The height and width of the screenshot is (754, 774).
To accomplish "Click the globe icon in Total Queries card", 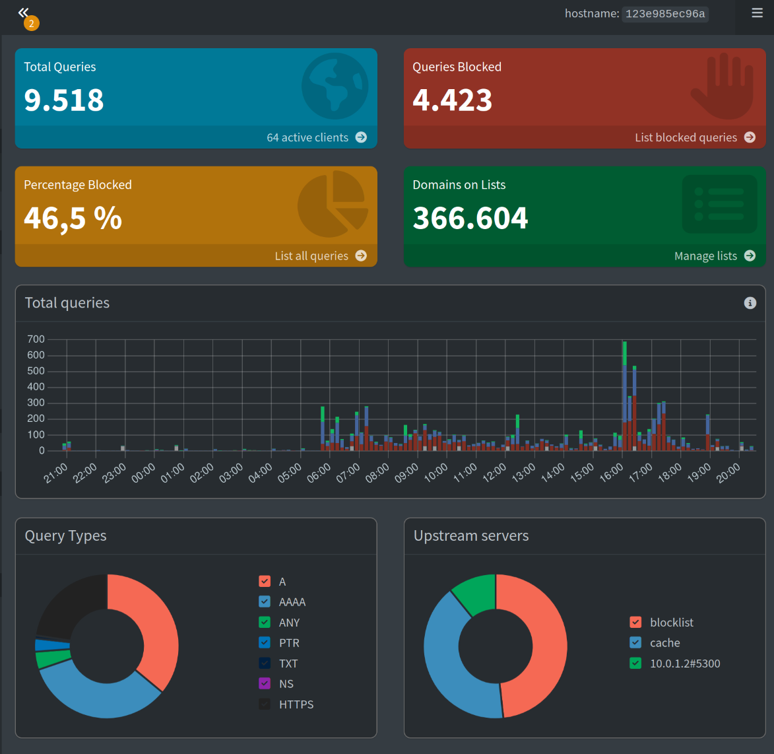I will click(335, 86).
